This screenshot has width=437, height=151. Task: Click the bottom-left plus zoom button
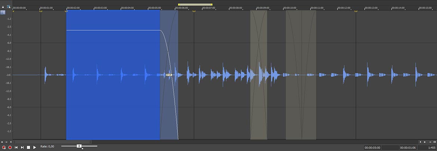(x=2, y=142)
